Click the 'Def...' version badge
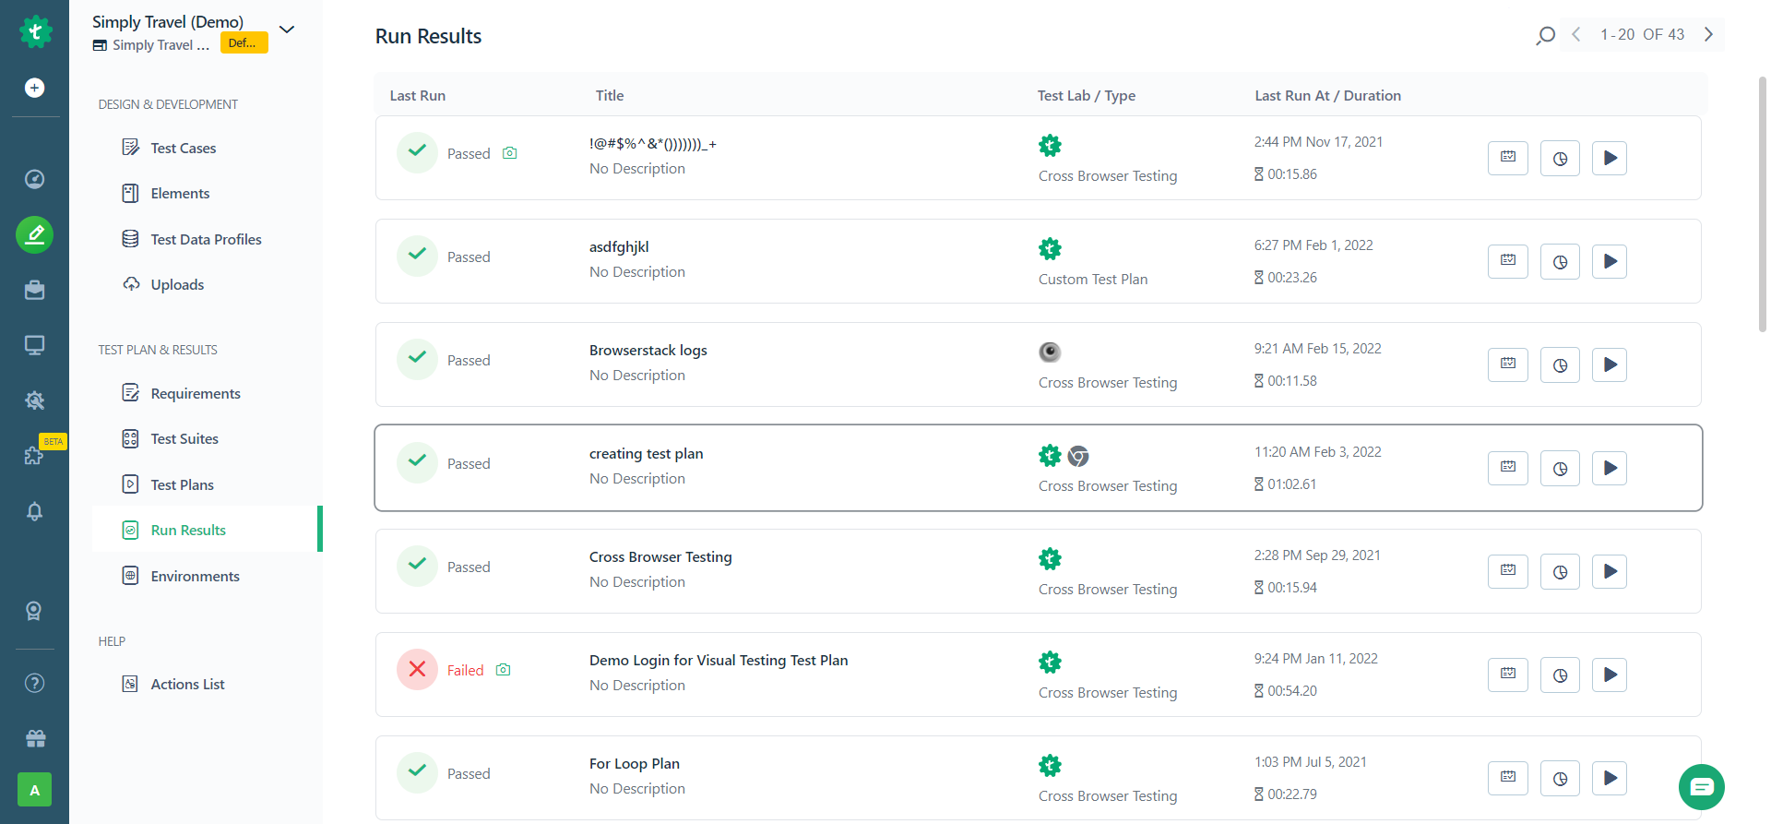Screen dimensions: 1771x824 pos(244,43)
